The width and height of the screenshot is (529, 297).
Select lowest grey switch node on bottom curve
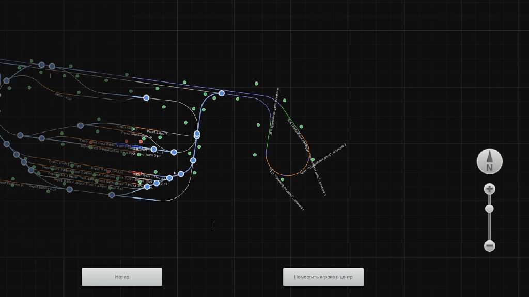[x=112, y=195]
